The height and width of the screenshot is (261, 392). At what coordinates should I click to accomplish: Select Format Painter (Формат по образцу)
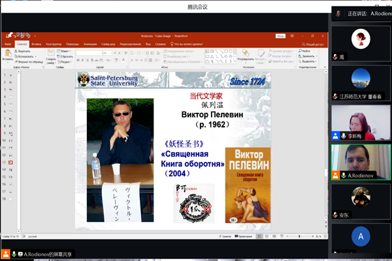[x=29, y=62]
